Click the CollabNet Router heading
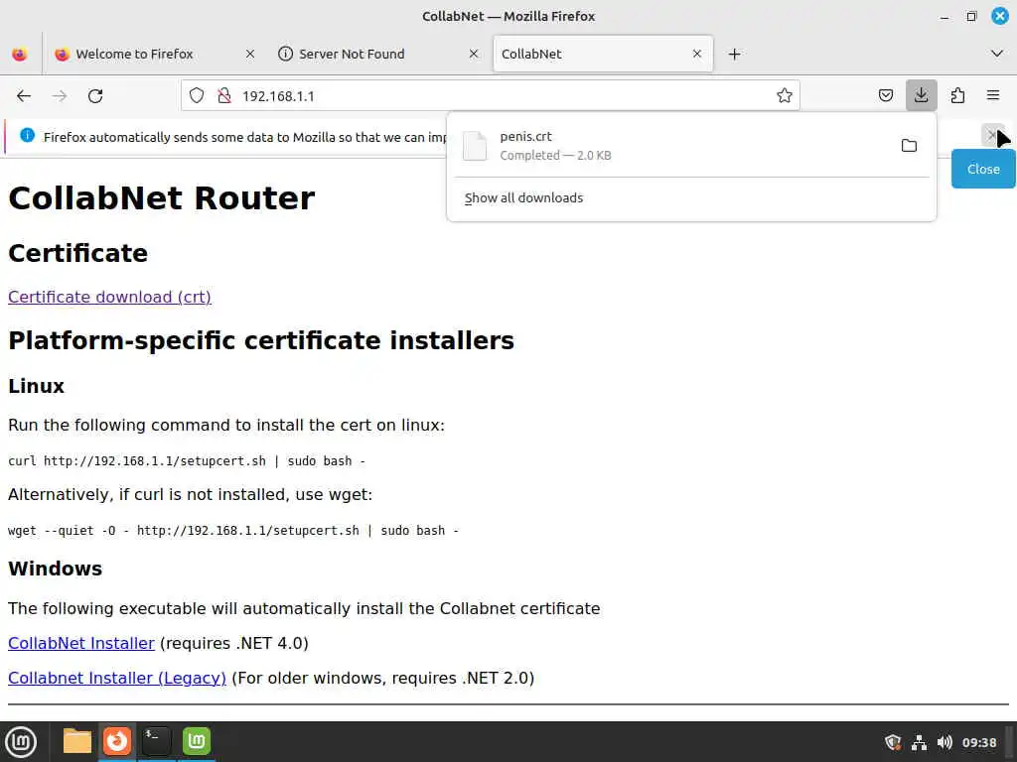The width and height of the screenshot is (1017, 762). pos(162,198)
